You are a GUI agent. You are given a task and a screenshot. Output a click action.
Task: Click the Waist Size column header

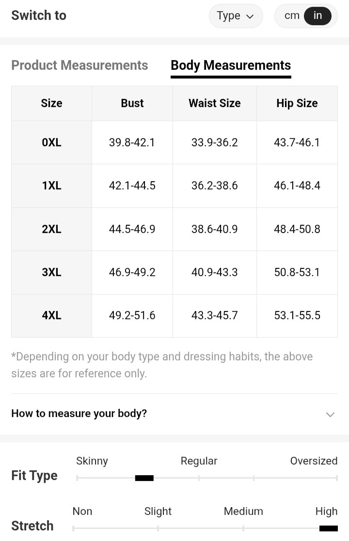[214, 103]
